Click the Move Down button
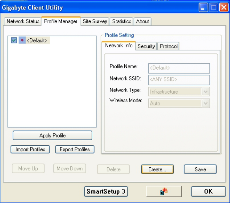Screen dimensions: 230x203 69,169
